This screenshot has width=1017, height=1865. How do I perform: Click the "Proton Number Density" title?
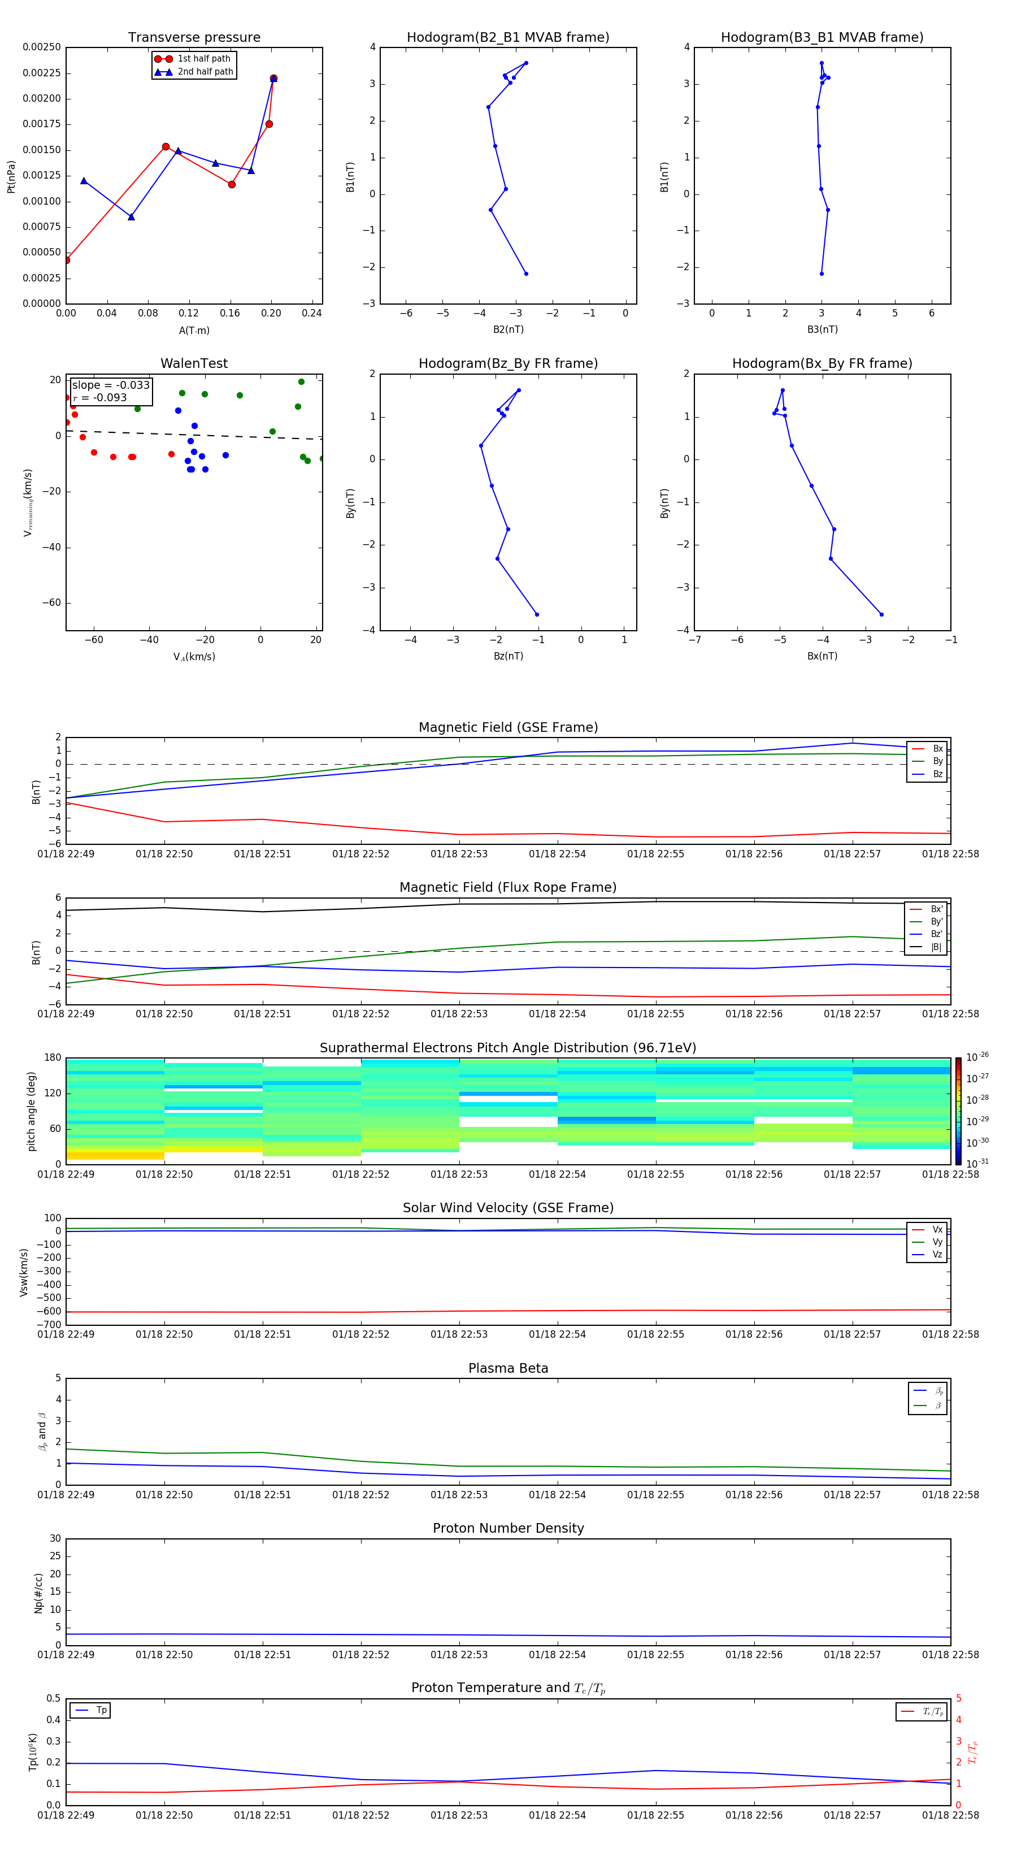coord(508,1529)
